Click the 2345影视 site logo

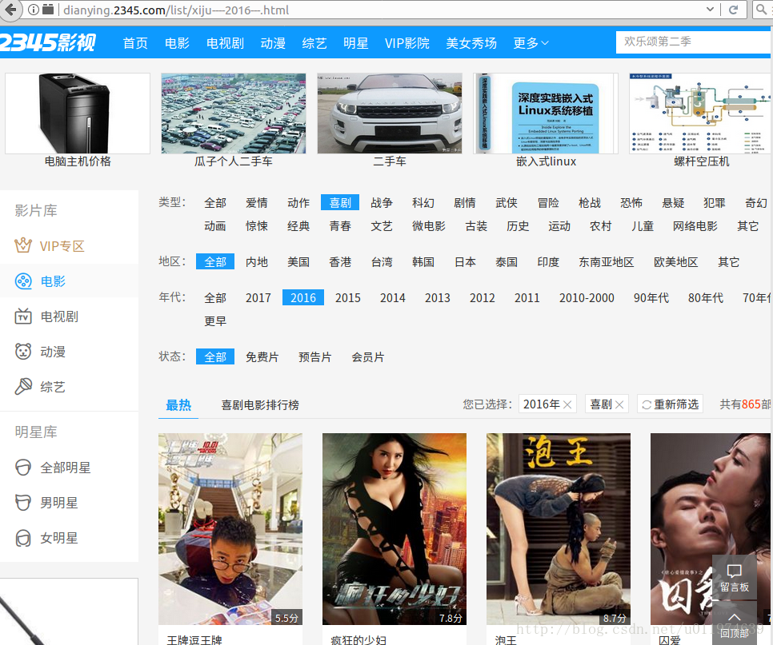[48, 43]
